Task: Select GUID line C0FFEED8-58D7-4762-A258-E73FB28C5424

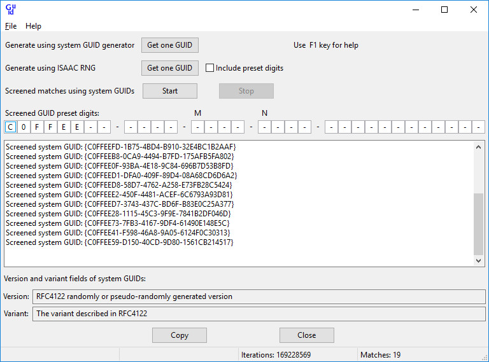Action: pyautogui.click(x=119, y=185)
